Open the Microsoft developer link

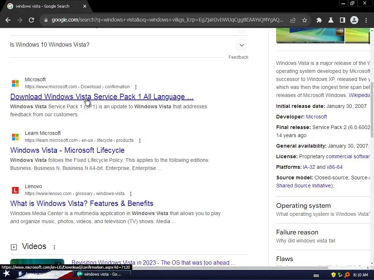point(316,117)
